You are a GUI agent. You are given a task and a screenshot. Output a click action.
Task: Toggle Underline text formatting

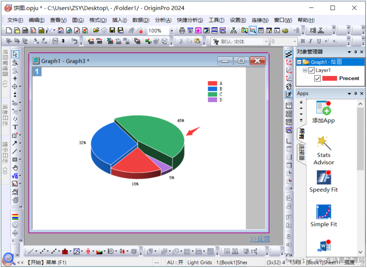318,41
